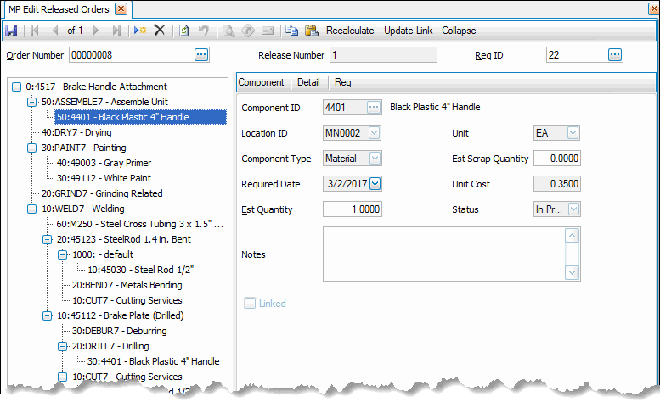Open lookup button beside Req ID field
Viewport: 660px width, 402px height.
point(615,55)
